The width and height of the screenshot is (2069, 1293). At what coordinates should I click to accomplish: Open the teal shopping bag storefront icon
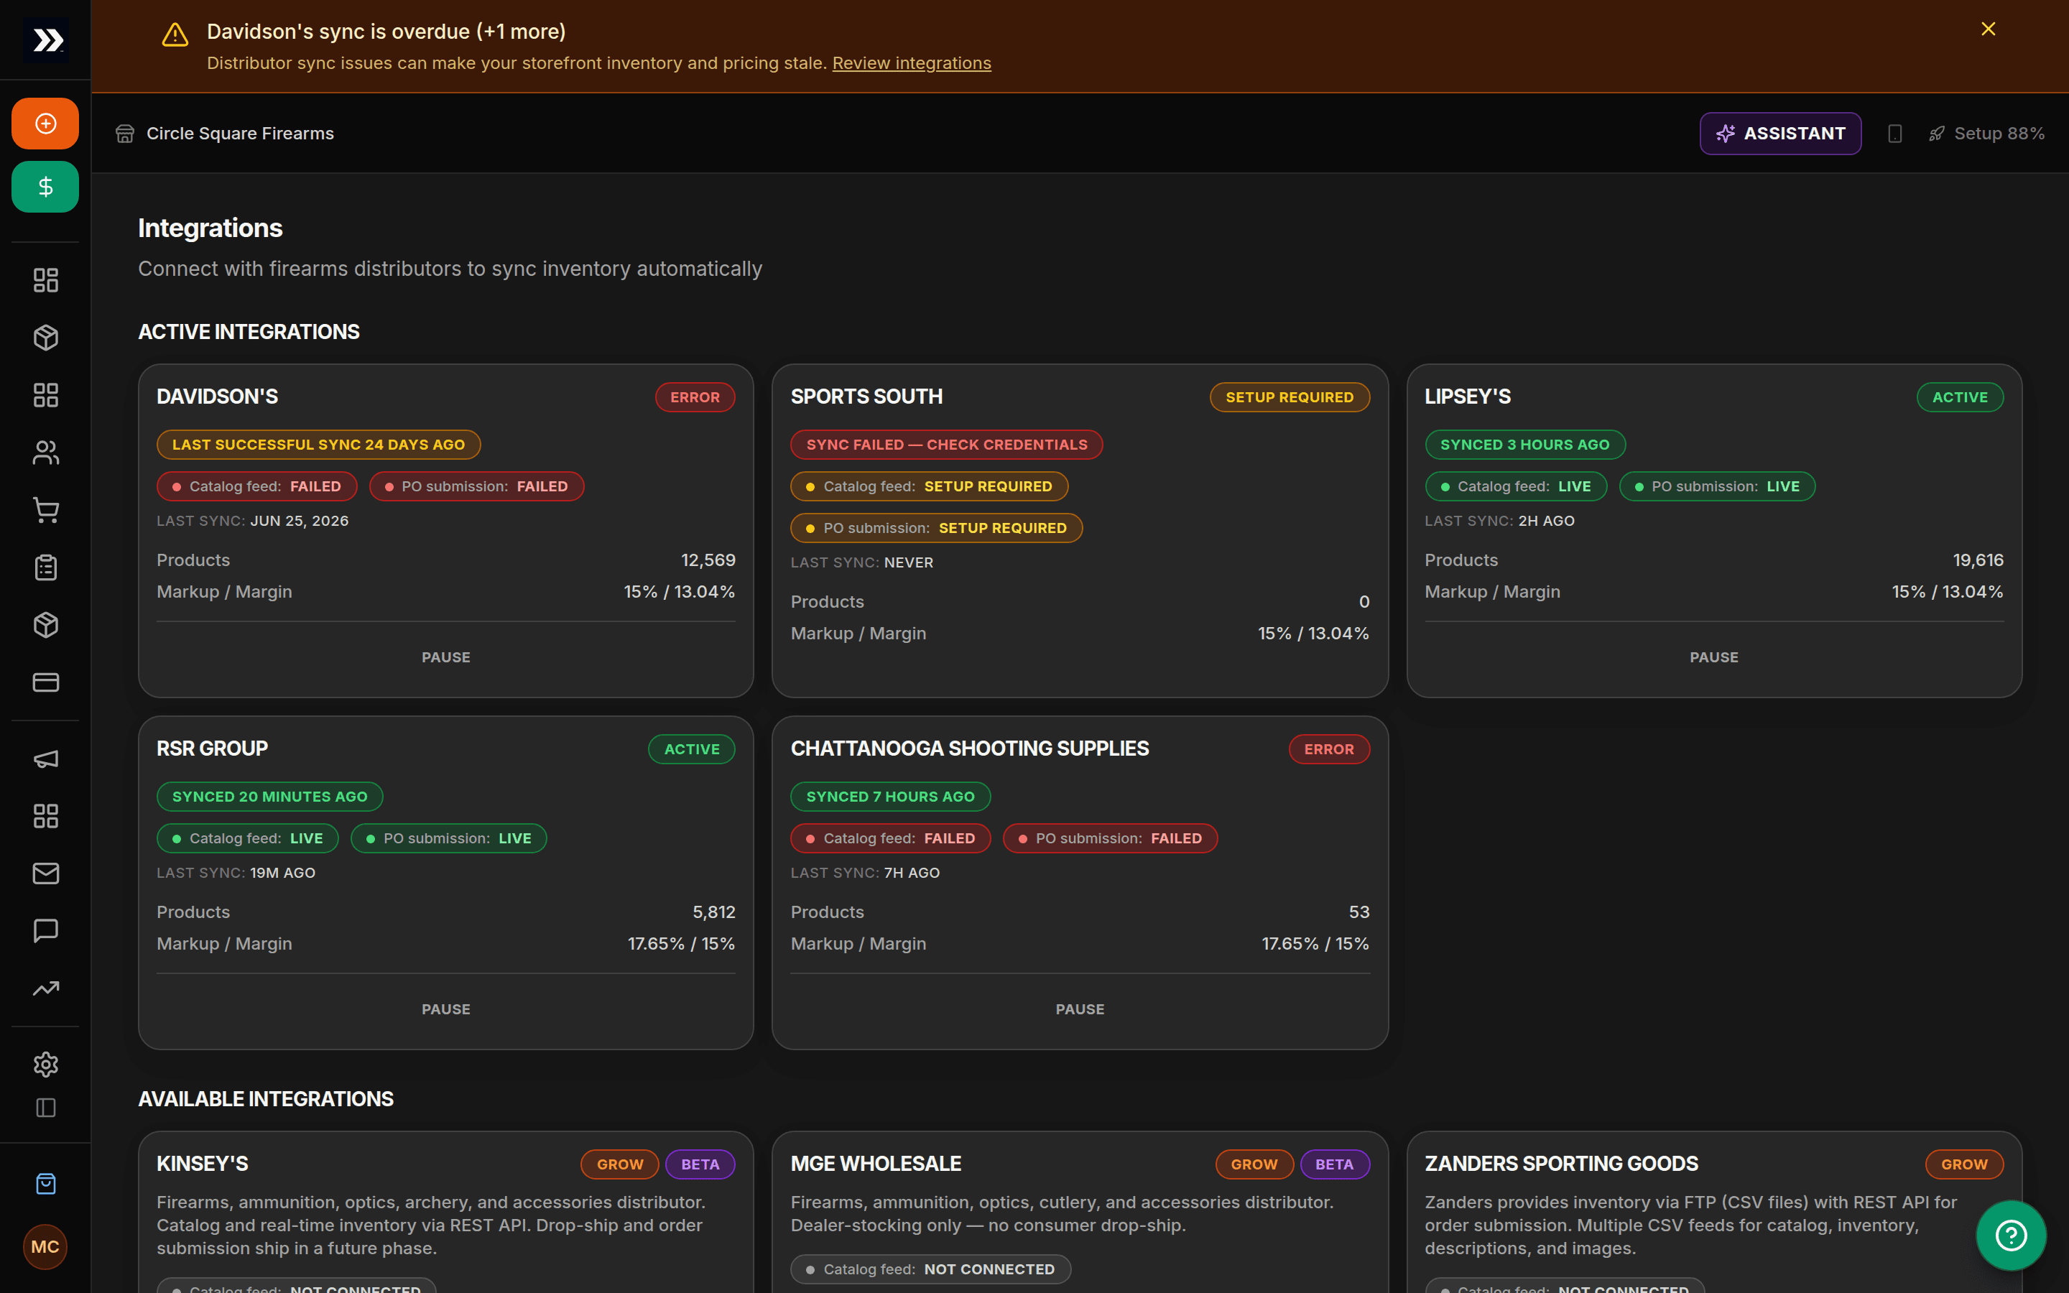click(45, 1184)
